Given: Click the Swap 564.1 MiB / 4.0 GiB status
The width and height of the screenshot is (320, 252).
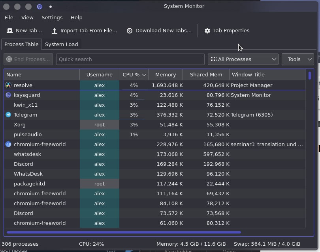Looking at the screenshot, I should pos(267,244).
